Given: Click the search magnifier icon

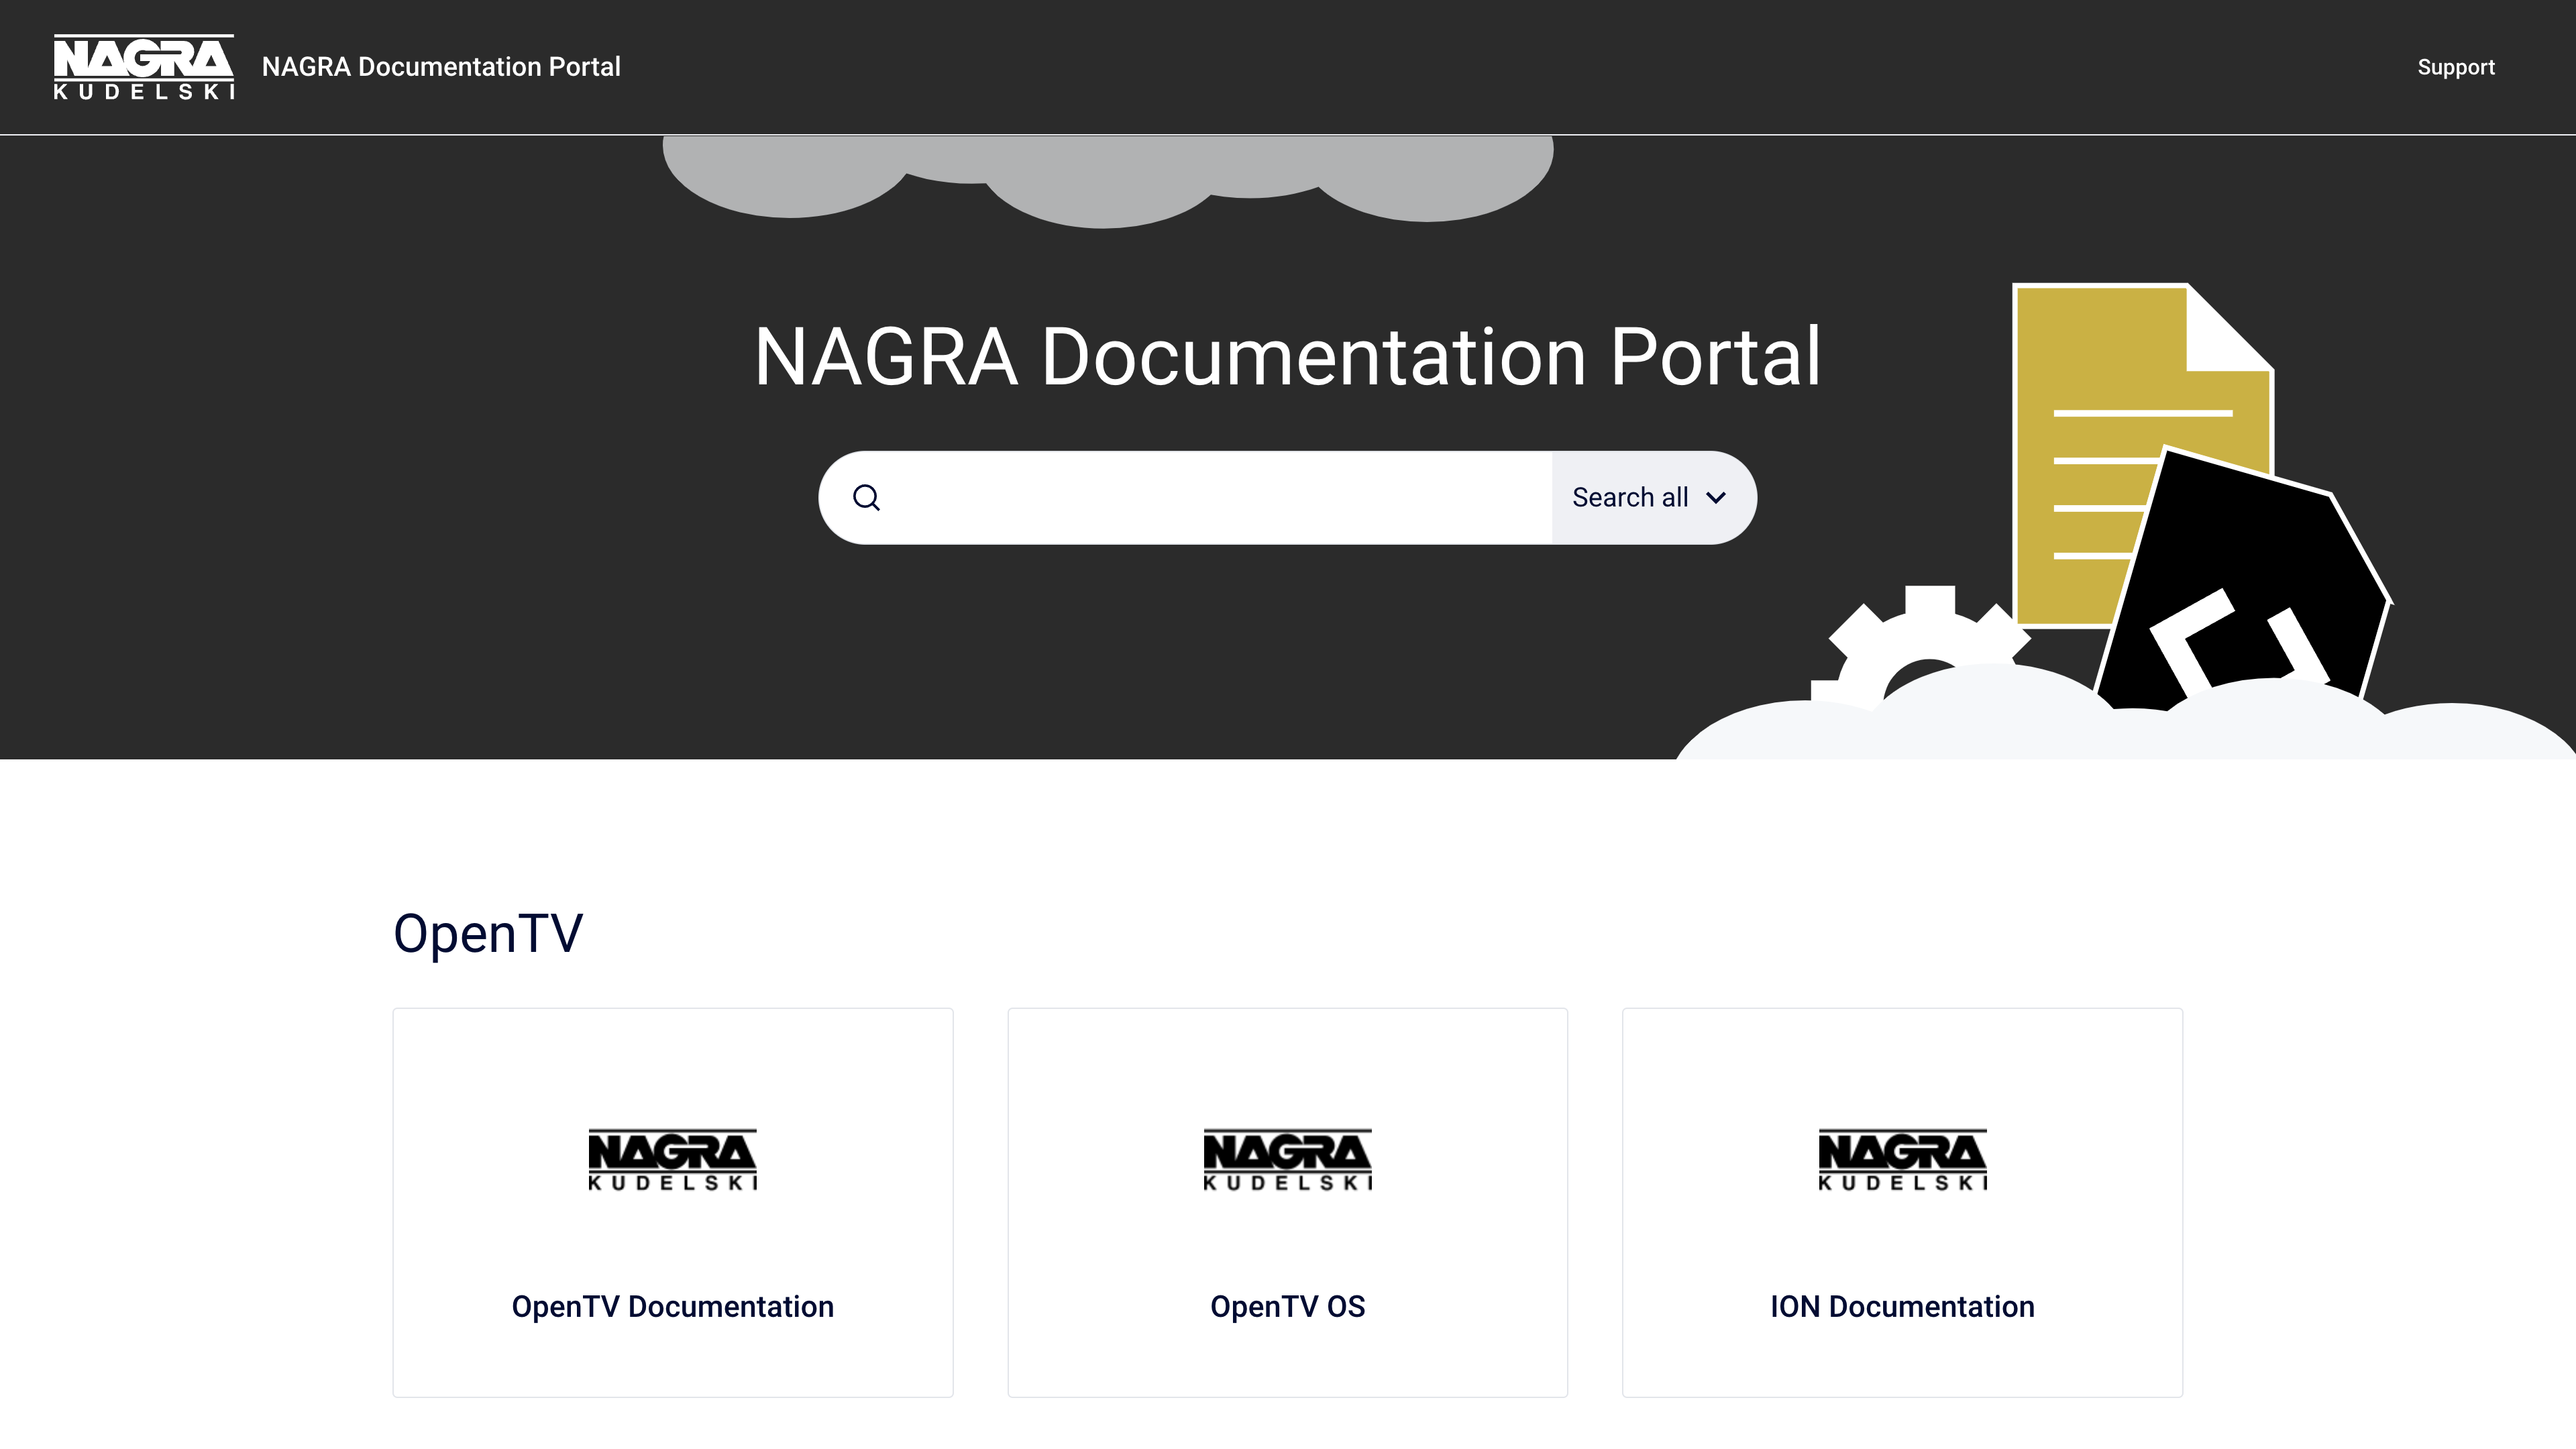Looking at the screenshot, I should [x=866, y=497].
